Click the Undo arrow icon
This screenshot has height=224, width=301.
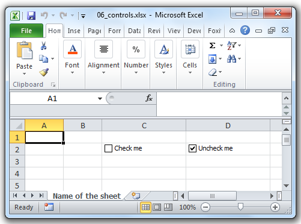44,15
